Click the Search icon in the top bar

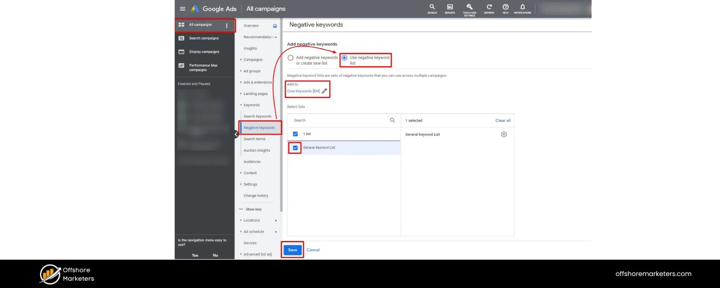[x=432, y=8]
